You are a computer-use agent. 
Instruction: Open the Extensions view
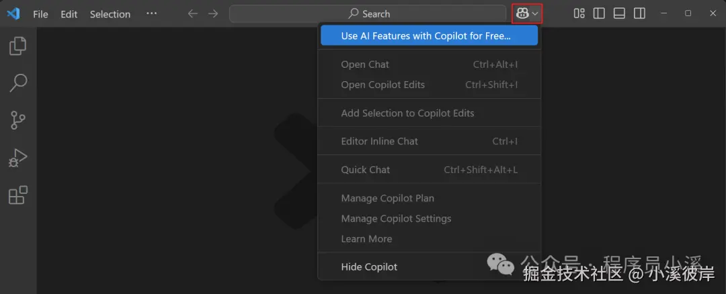click(x=17, y=195)
